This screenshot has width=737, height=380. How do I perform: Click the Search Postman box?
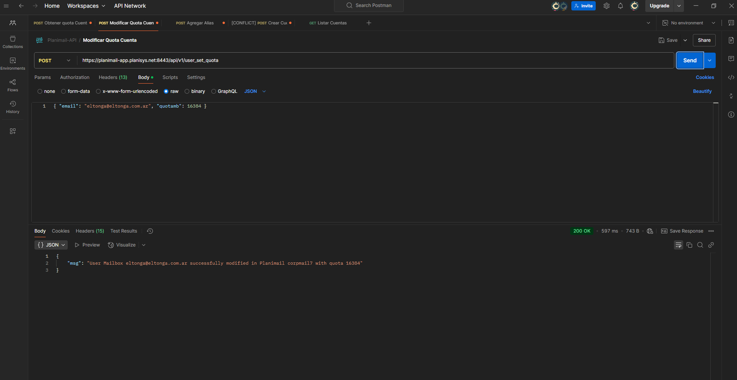[x=369, y=5]
